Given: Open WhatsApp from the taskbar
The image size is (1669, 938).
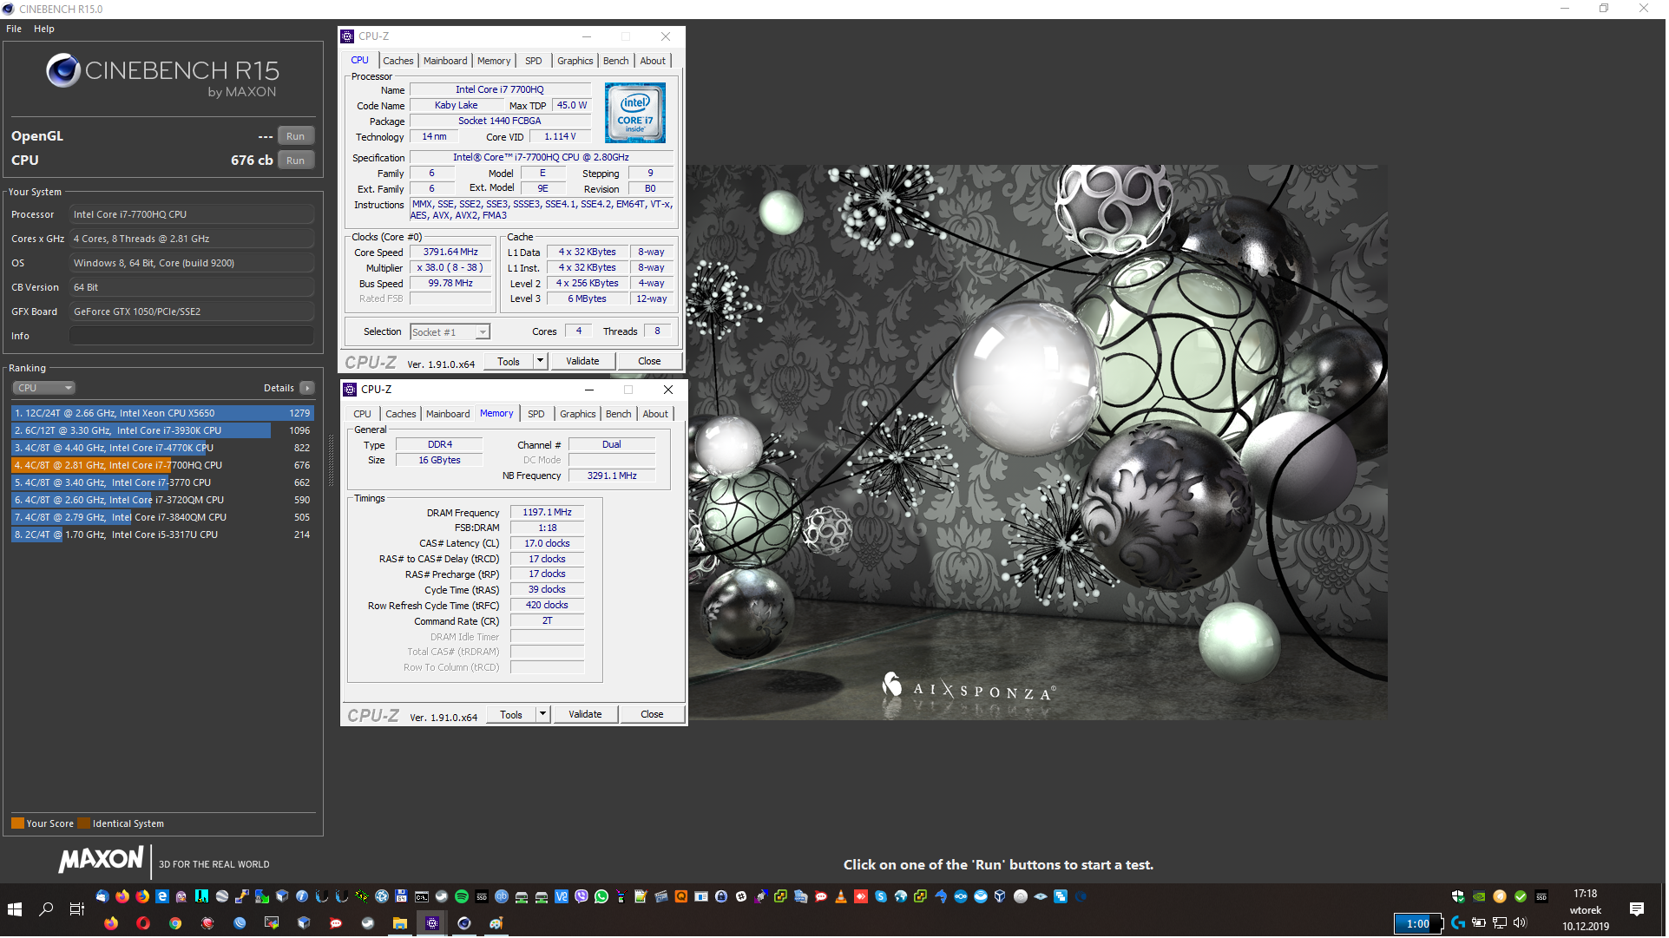Looking at the screenshot, I should click(601, 897).
